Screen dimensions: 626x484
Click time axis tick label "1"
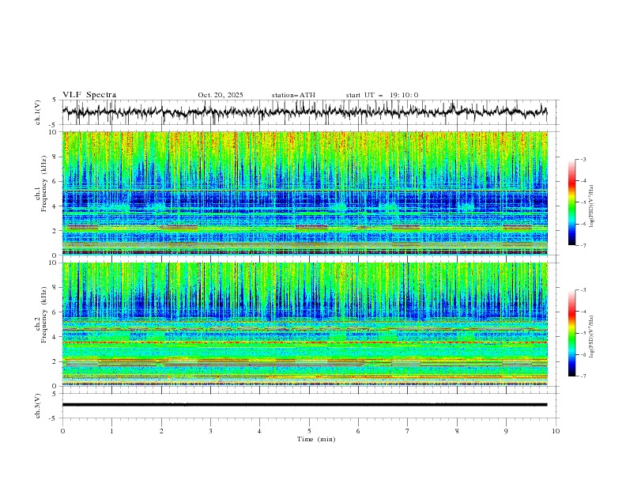(111, 431)
